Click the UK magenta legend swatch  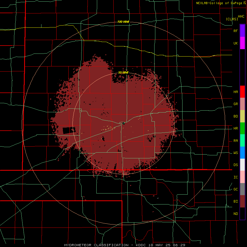coord(242,43)
